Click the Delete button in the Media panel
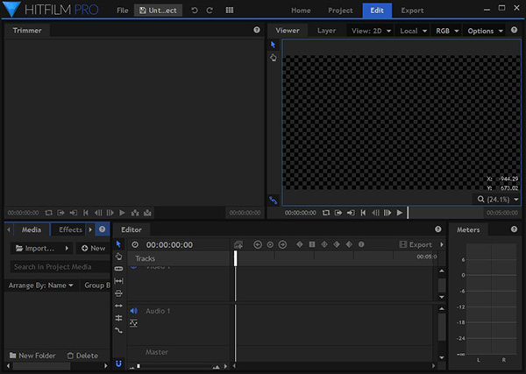The width and height of the screenshot is (526, 374). click(x=82, y=356)
